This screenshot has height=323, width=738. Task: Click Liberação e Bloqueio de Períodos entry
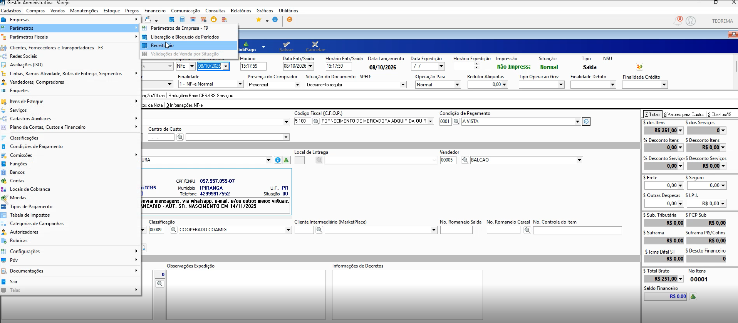click(x=189, y=37)
